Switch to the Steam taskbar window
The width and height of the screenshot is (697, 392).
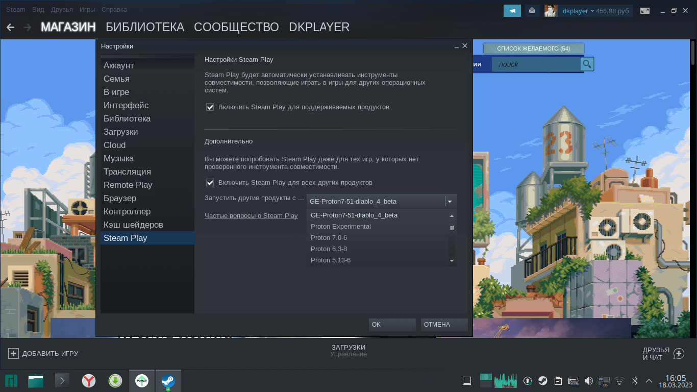pyautogui.click(x=168, y=381)
